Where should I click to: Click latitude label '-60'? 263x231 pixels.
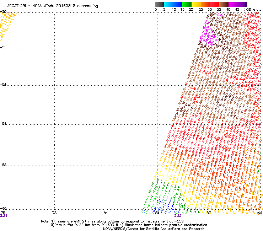click(4, 209)
